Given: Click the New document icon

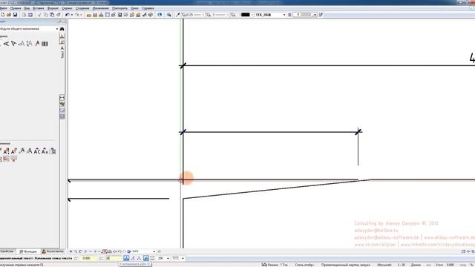Looking at the screenshot, I should (3, 15).
